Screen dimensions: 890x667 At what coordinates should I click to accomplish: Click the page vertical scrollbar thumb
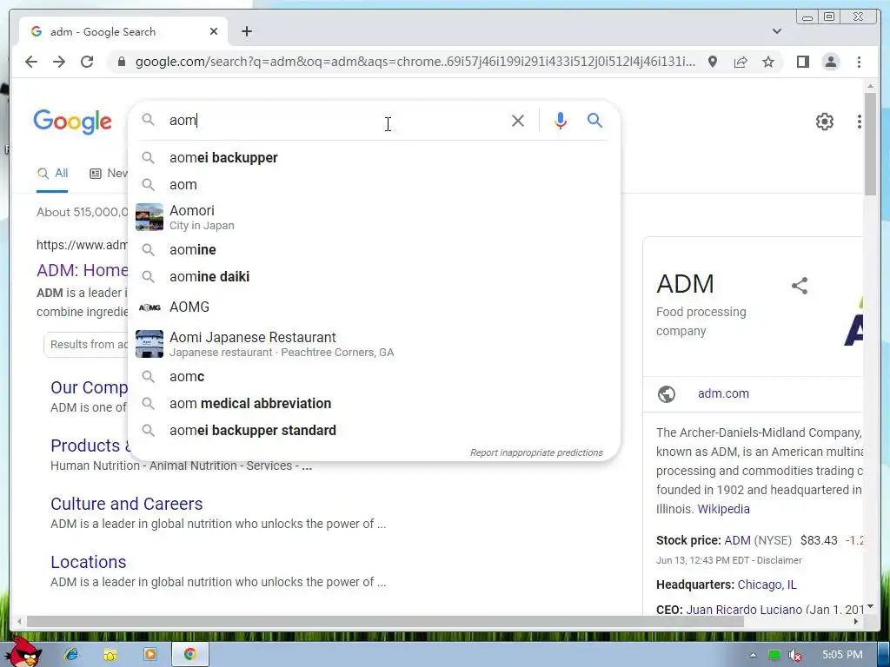pos(870,145)
